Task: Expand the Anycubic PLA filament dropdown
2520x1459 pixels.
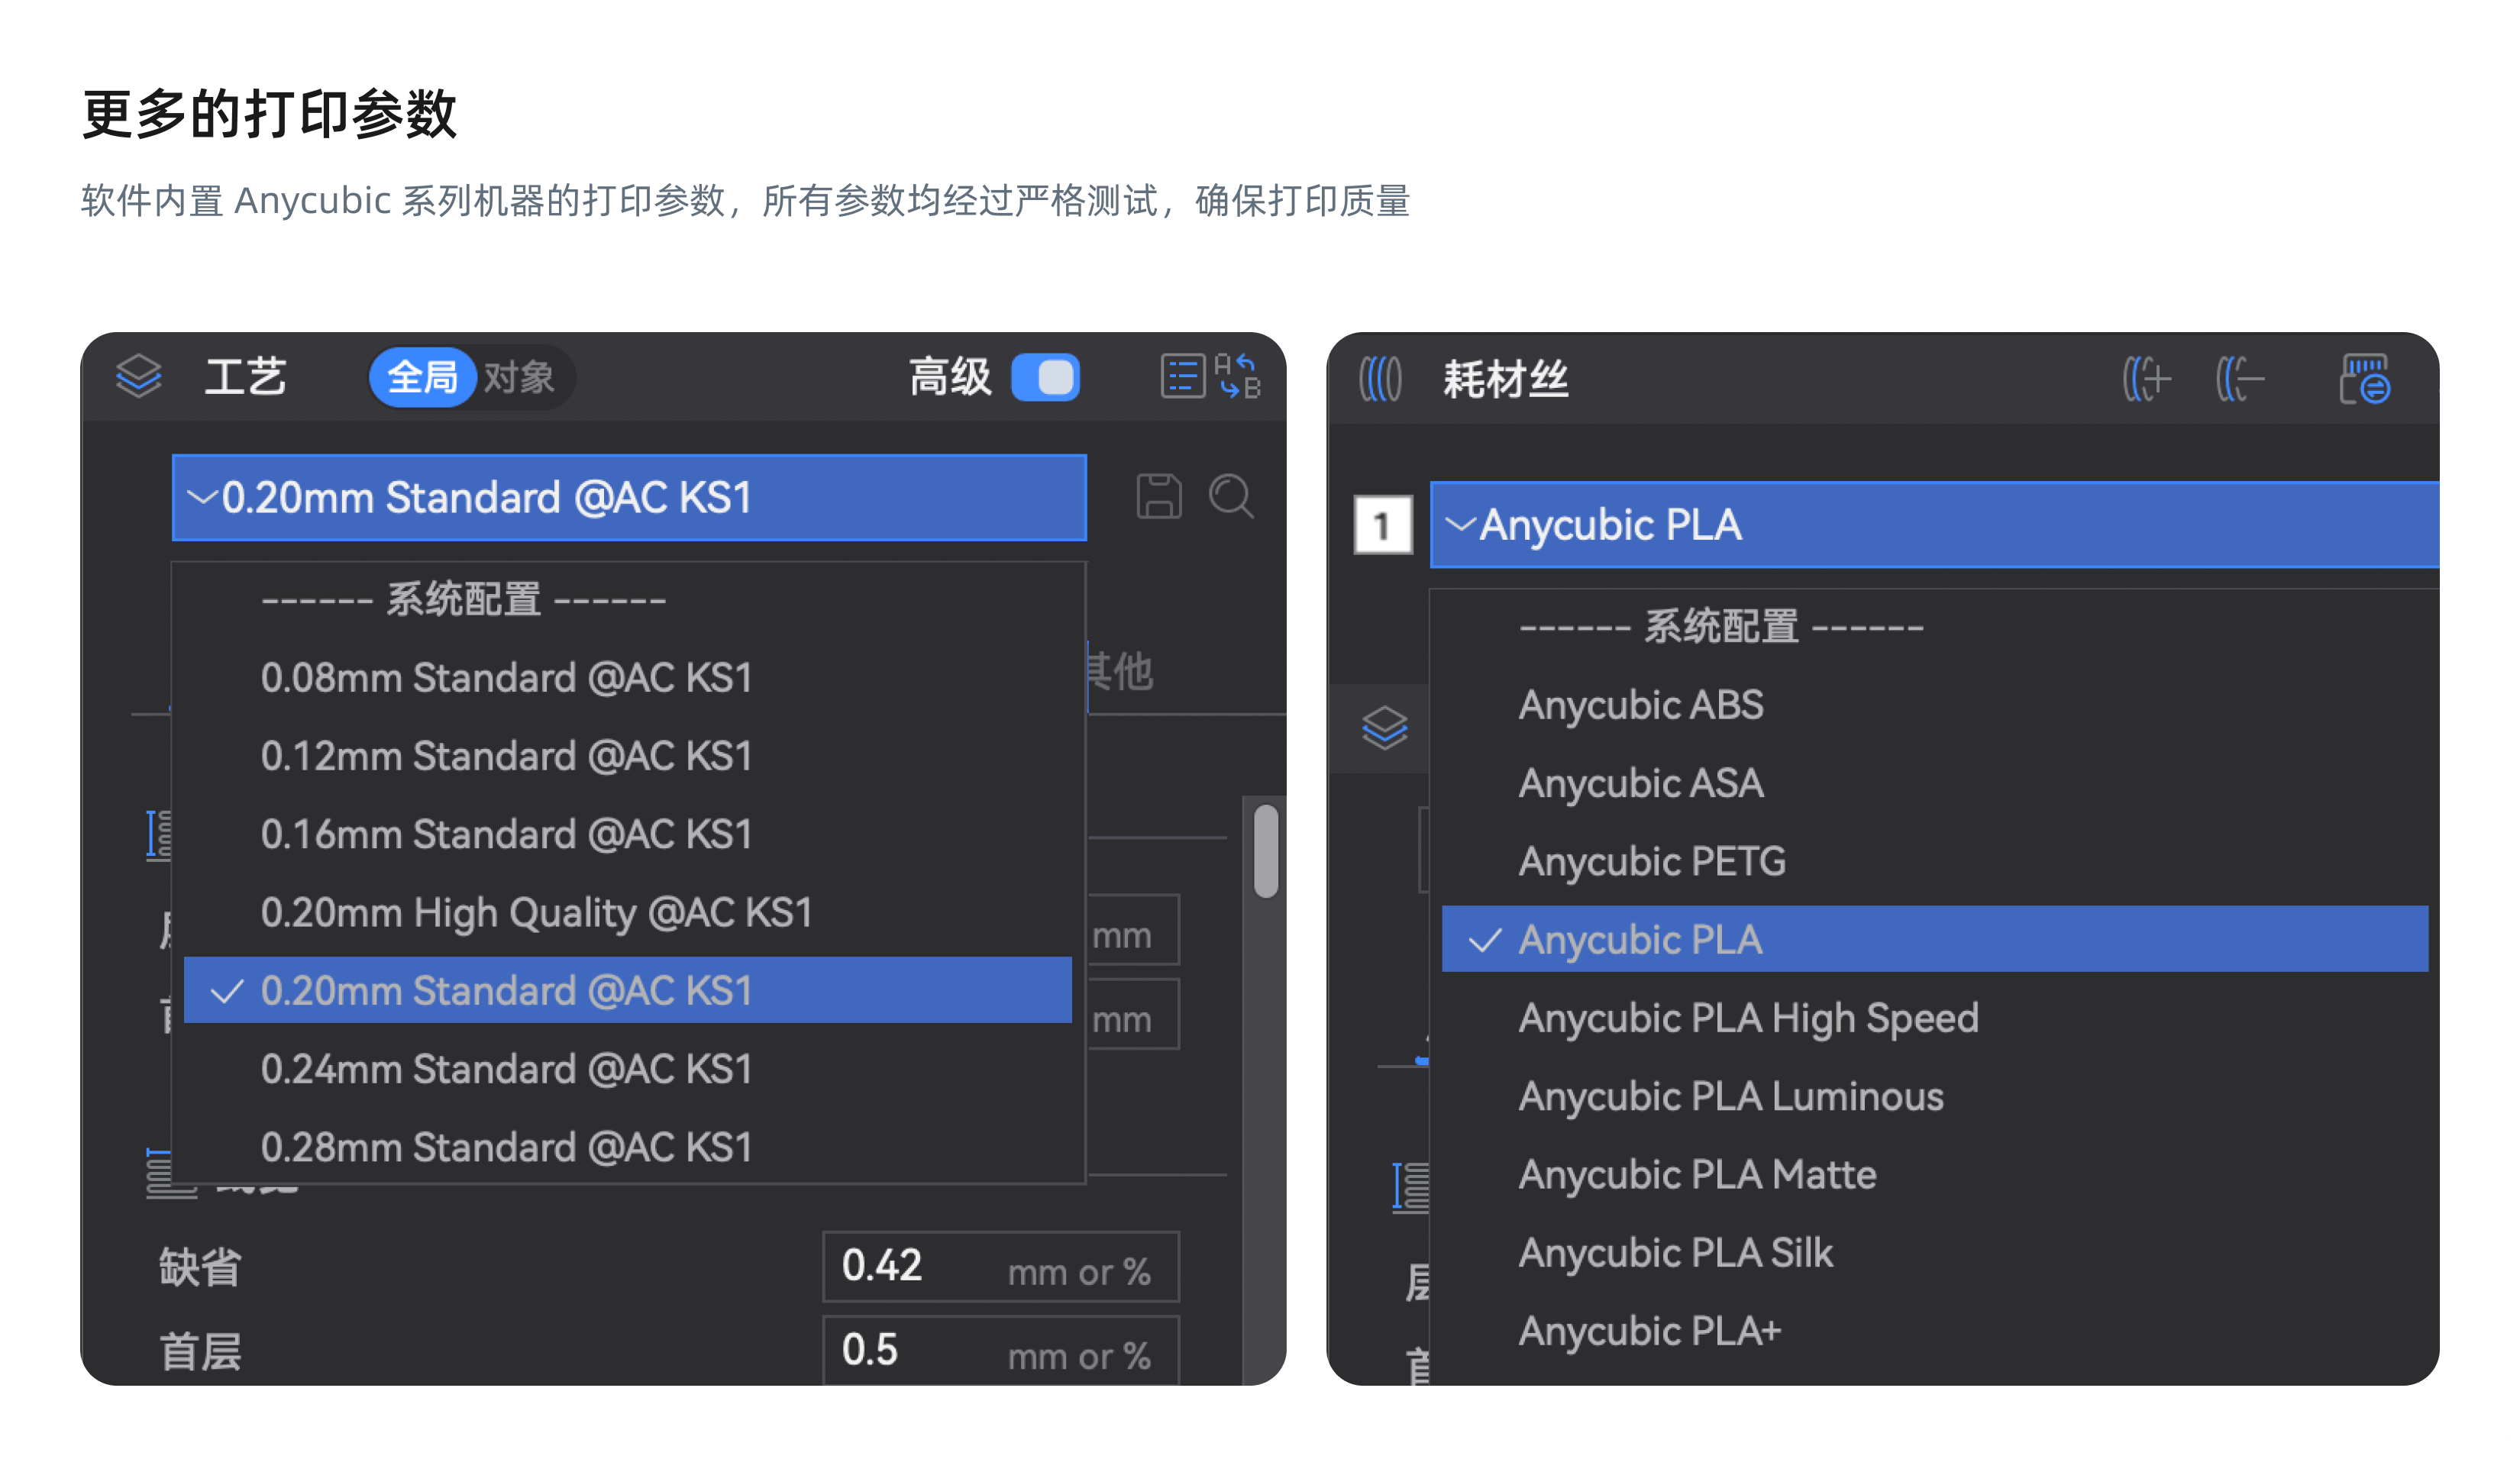Action: (x=1935, y=525)
